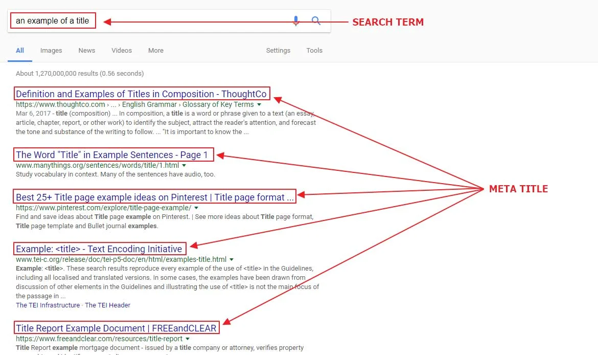The image size is (598, 355).
Task: Open the FREEandCLEAR Title Report Example result
Action: click(116, 328)
